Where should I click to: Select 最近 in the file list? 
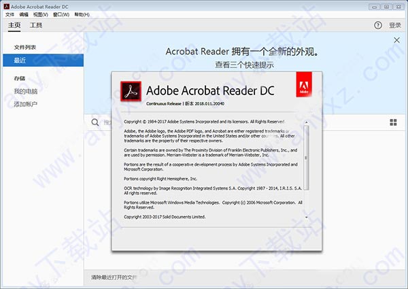point(44,61)
